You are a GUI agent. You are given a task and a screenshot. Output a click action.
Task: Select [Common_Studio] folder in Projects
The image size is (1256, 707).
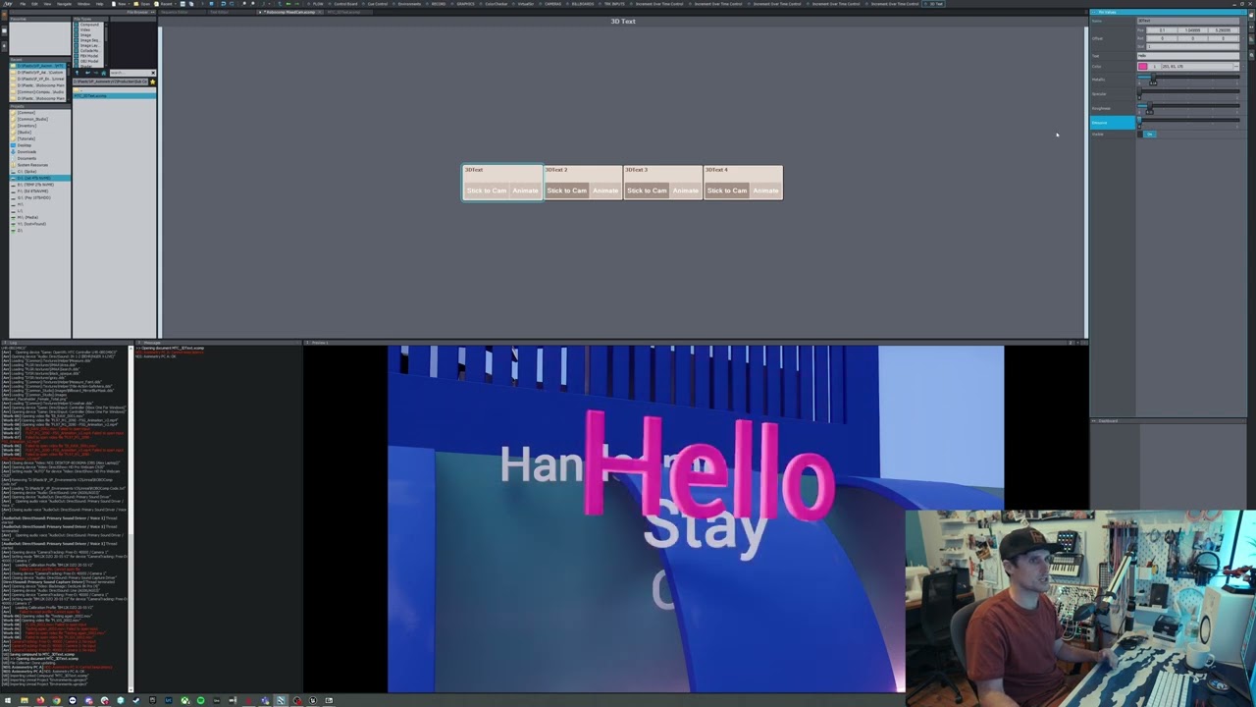click(x=32, y=119)
